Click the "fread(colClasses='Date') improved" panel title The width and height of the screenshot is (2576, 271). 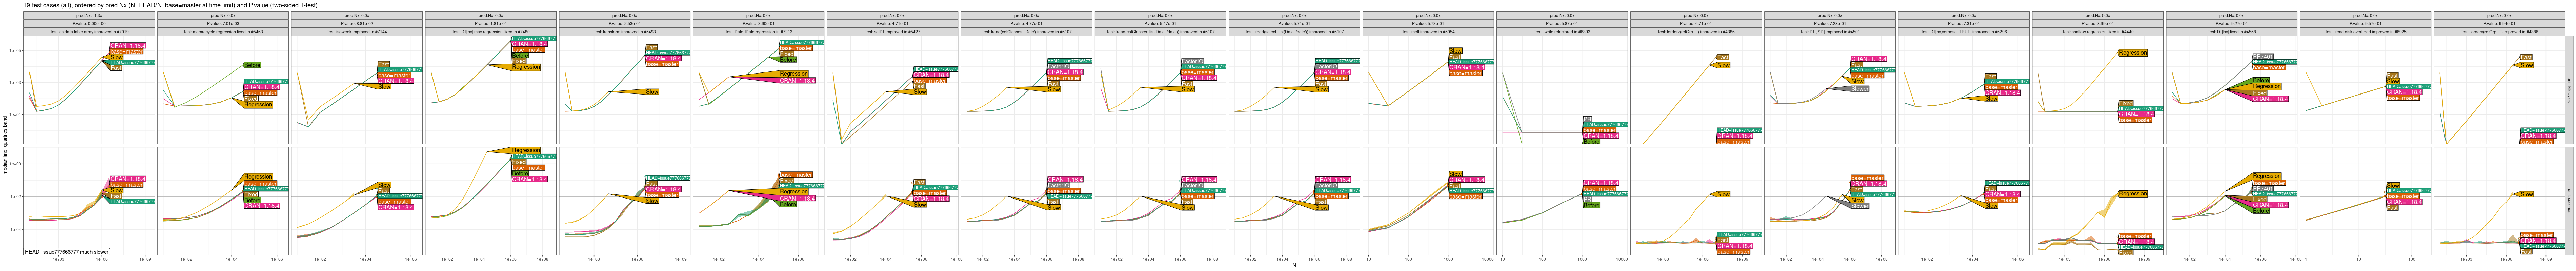(x=1026, y=32)
